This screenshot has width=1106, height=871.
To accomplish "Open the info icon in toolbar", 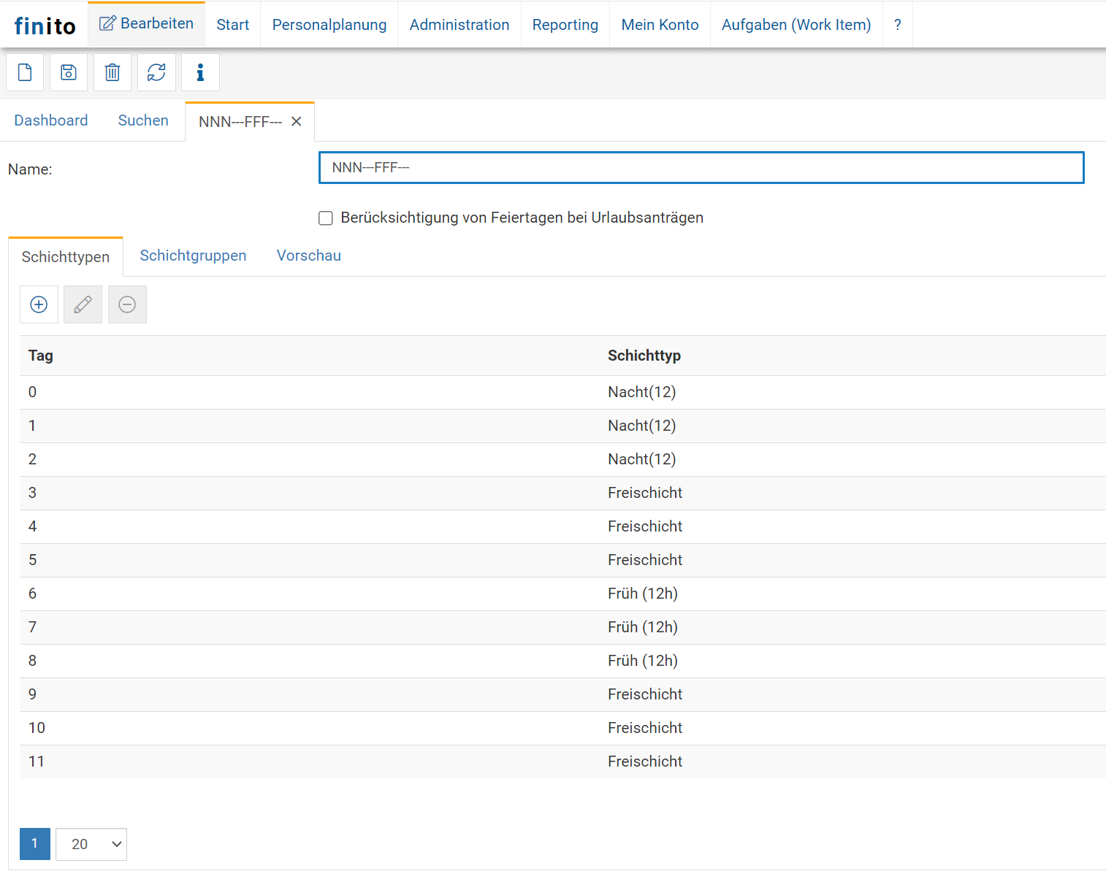I will tap(200, 72).
